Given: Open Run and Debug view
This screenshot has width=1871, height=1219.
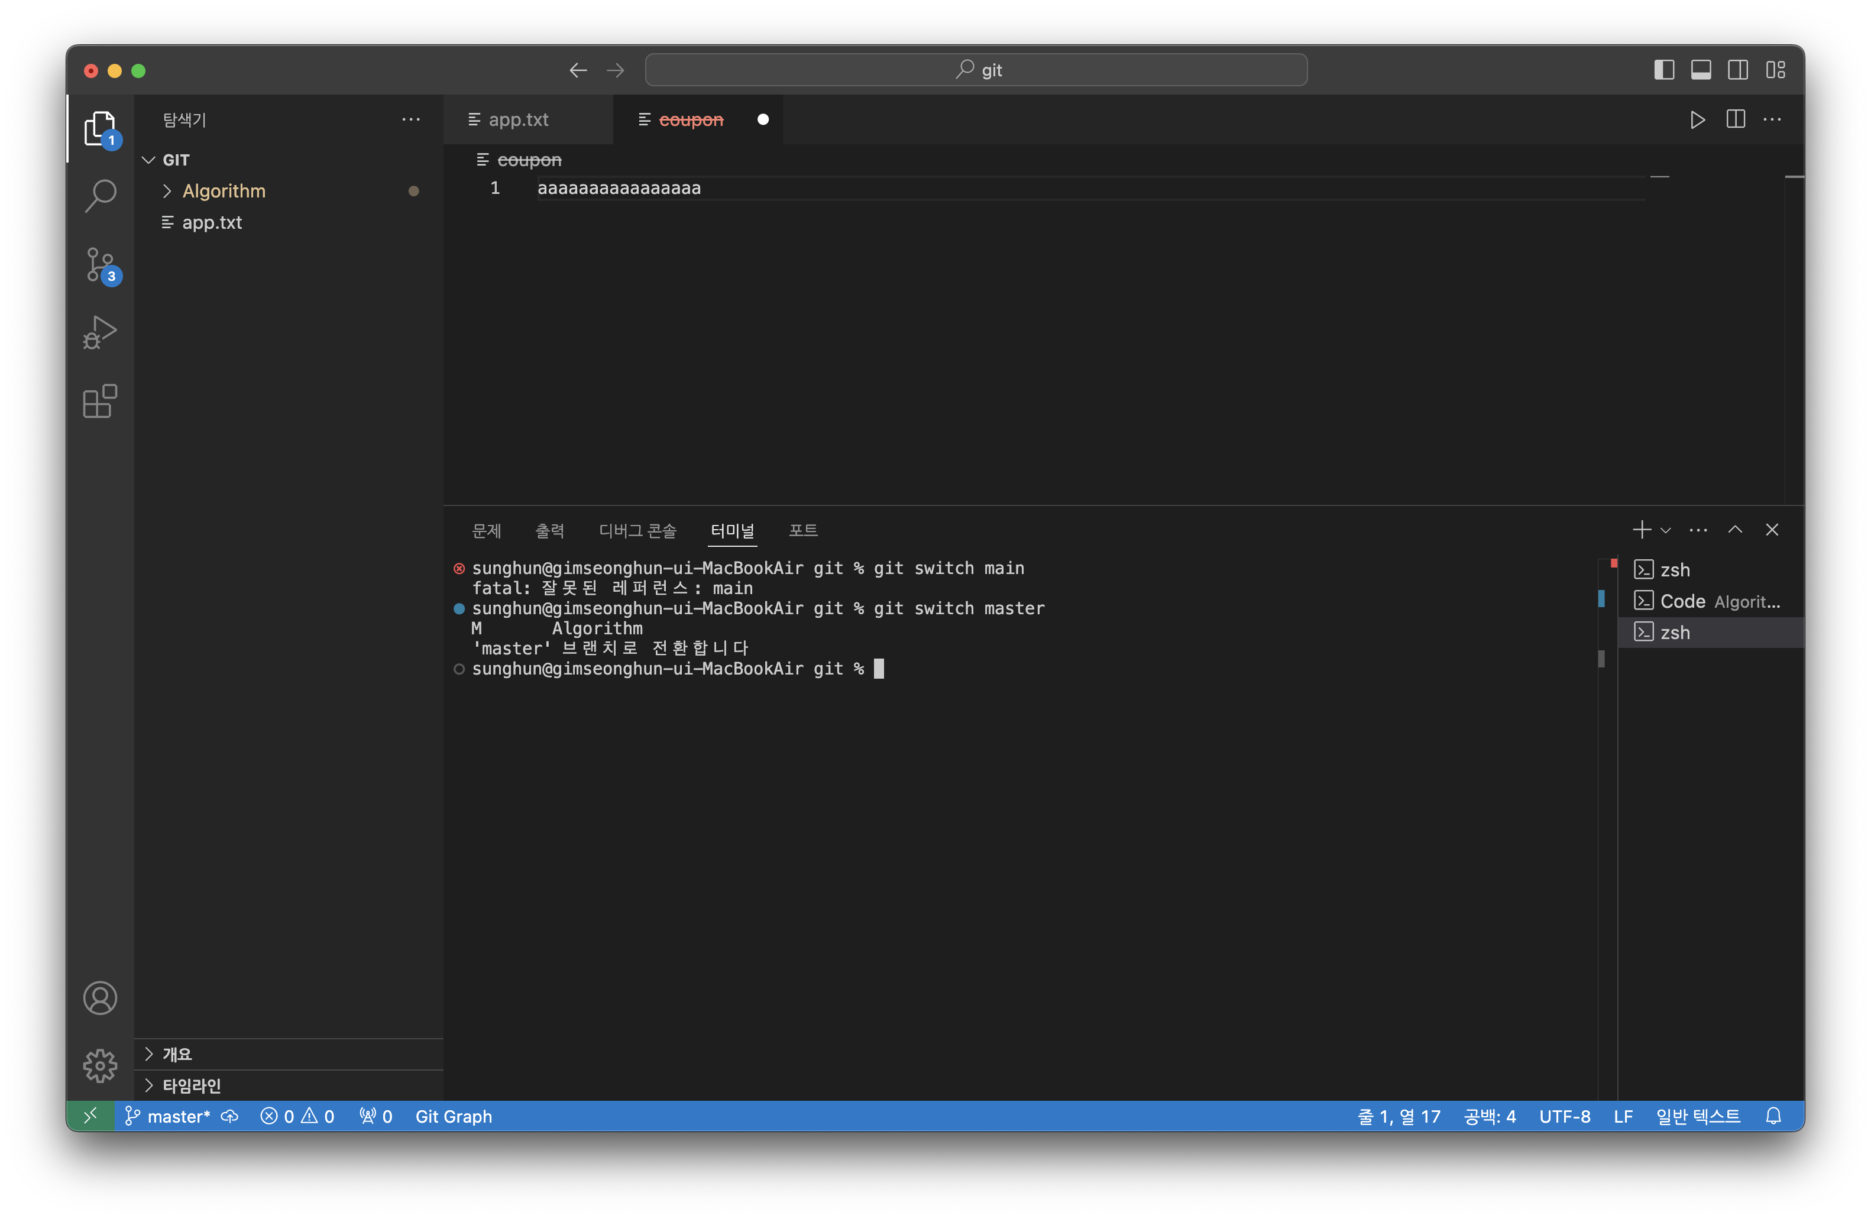Looking at the screenshot, I should click(x=101, y=332).
